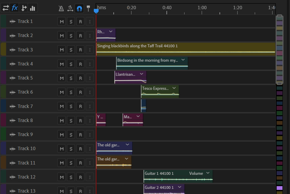This screenshot has width=290, height=194.
Task: Click the Track 1 waveform icon
Action: (x=12, y=22)
